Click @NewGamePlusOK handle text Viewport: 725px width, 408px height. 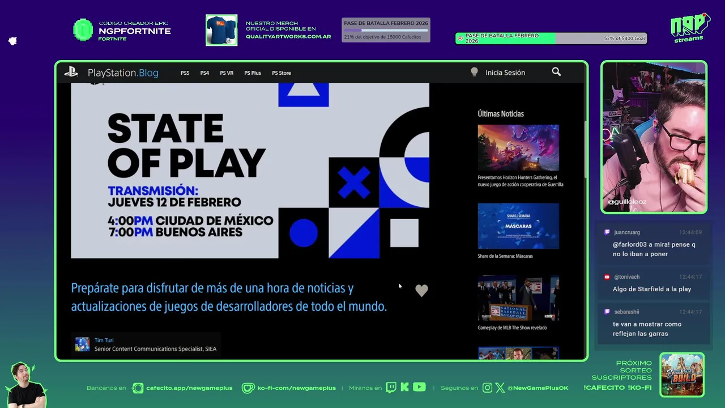pos(538,388)
